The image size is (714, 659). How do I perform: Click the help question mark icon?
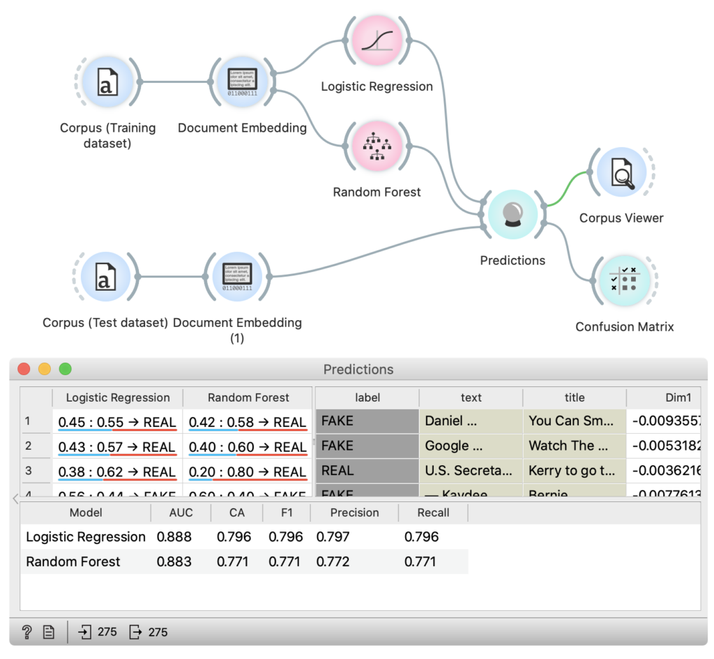coord(27,632)
